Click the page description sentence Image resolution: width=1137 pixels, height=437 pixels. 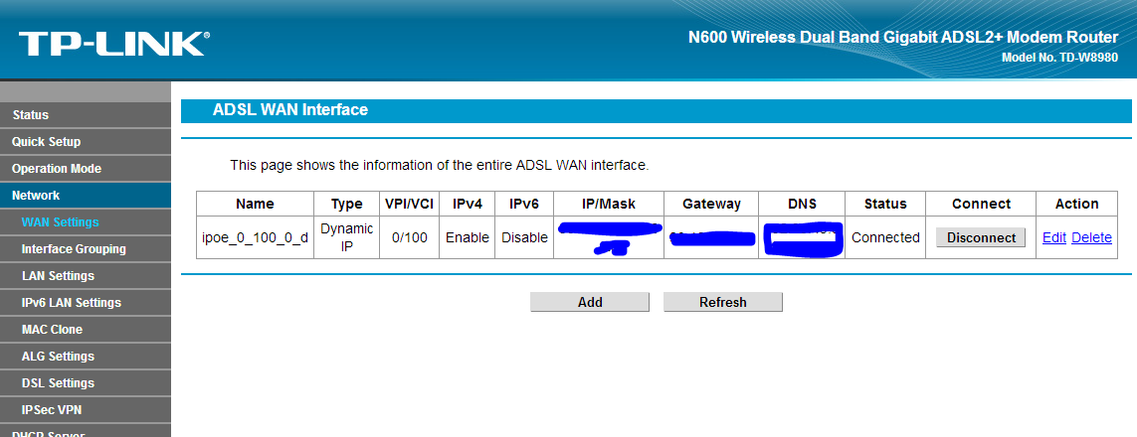coord(440,165)
